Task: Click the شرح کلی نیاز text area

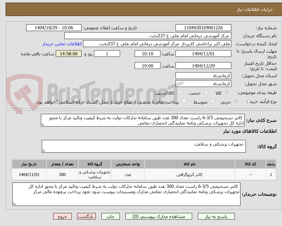Action: coord(143,120)
